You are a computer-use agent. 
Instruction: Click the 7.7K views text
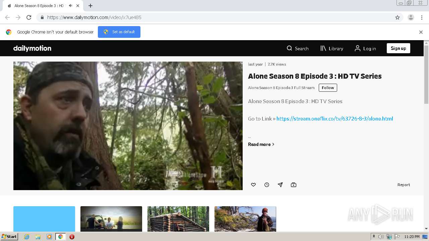pos(277,64)
